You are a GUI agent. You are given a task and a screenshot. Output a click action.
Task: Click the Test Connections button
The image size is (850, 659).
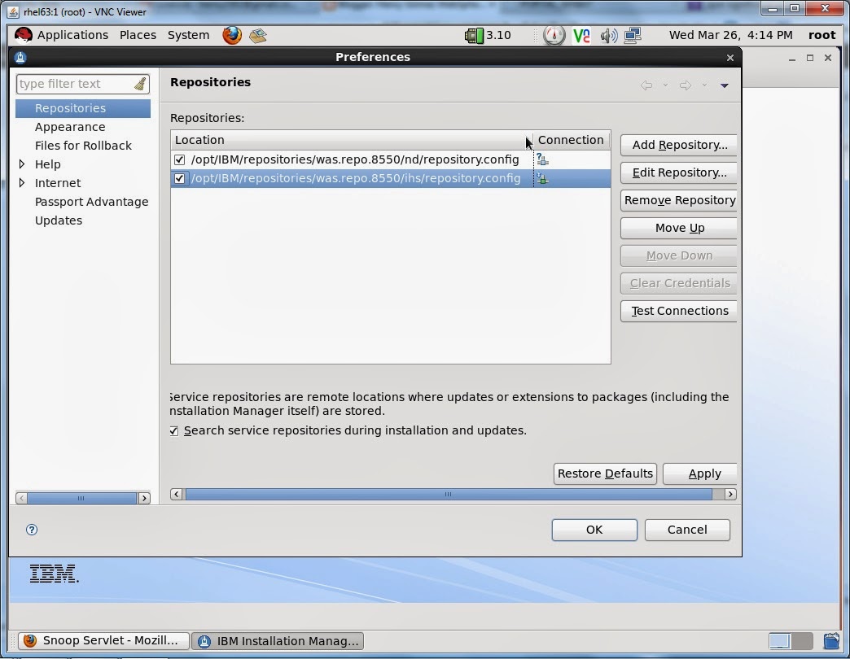click(678, 311)
